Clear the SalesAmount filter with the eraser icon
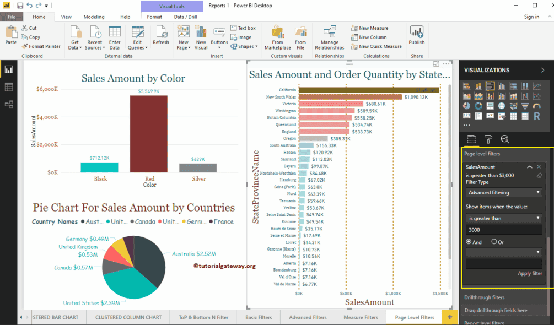The height and width of the screenshot is (325, 554). [x=539, y=175]
